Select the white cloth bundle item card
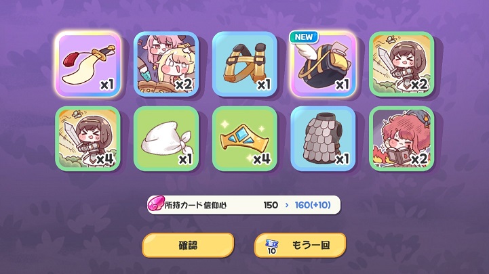This screenshot has height=274, width=489. click(x=166, y=139)
